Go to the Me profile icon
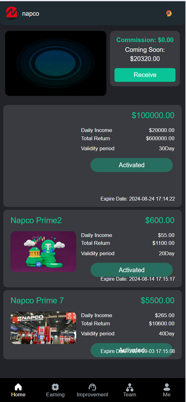This screenshot has height=402, width=186. pyautogui.click(x=167, y=387)
